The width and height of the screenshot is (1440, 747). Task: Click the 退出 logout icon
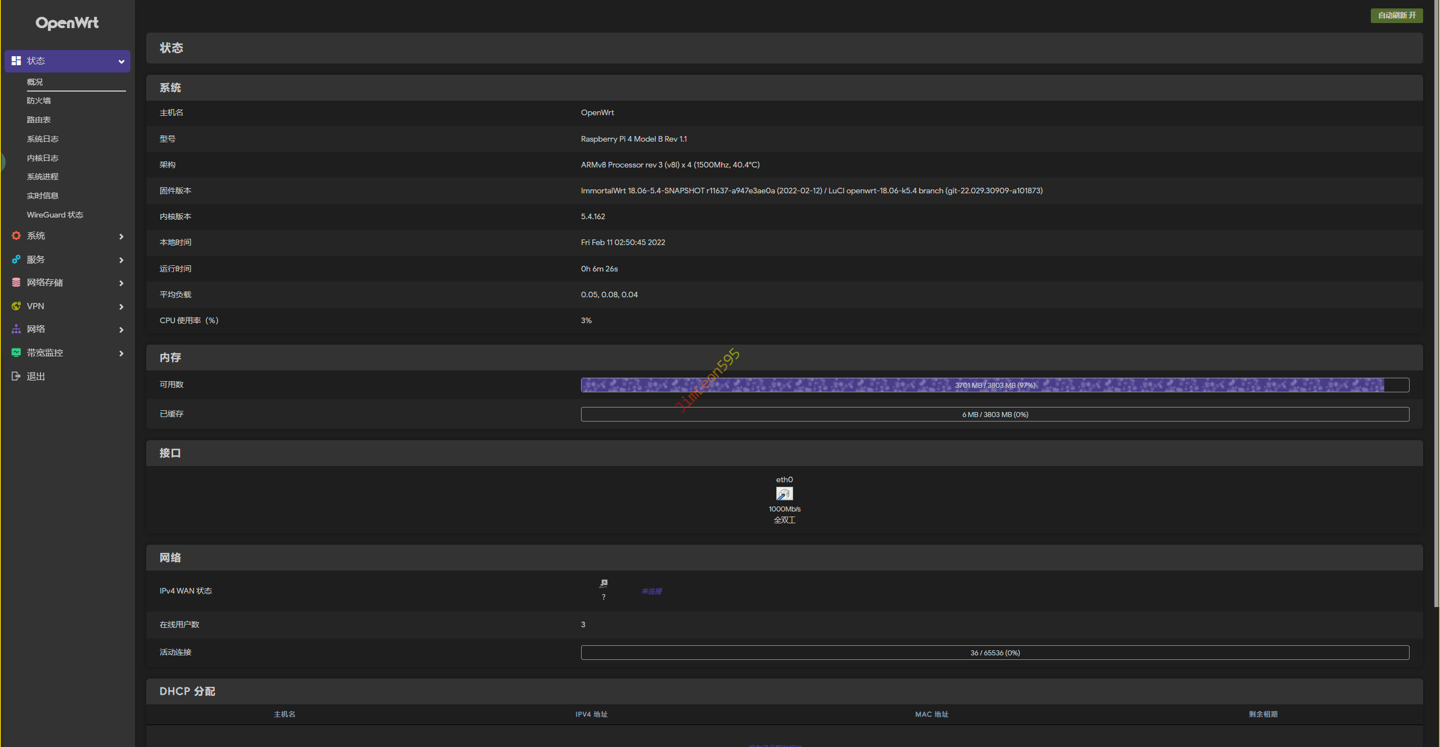[16, 377]
